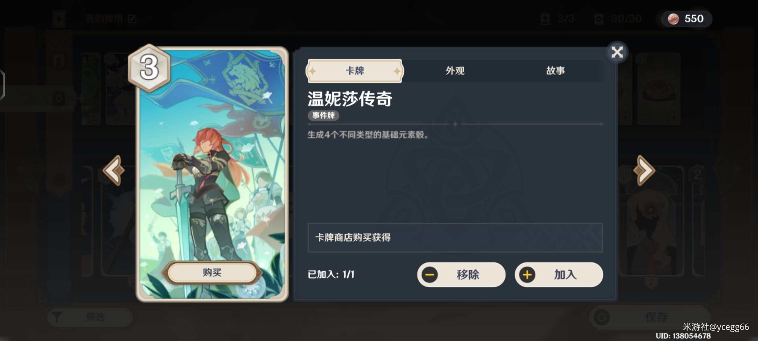This screenshot has height=341, width=758.
Task: Click the minus icon on 移除
Action: click(x=430, y=275)
